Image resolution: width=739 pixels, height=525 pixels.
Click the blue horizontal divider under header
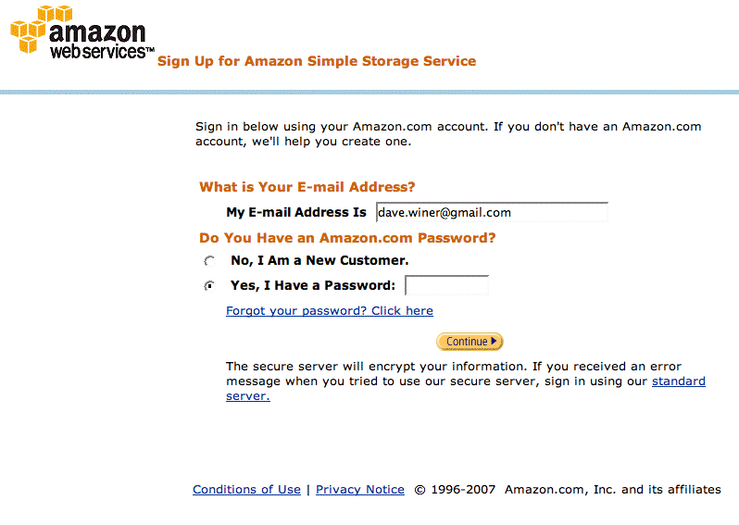click(369, 93)
